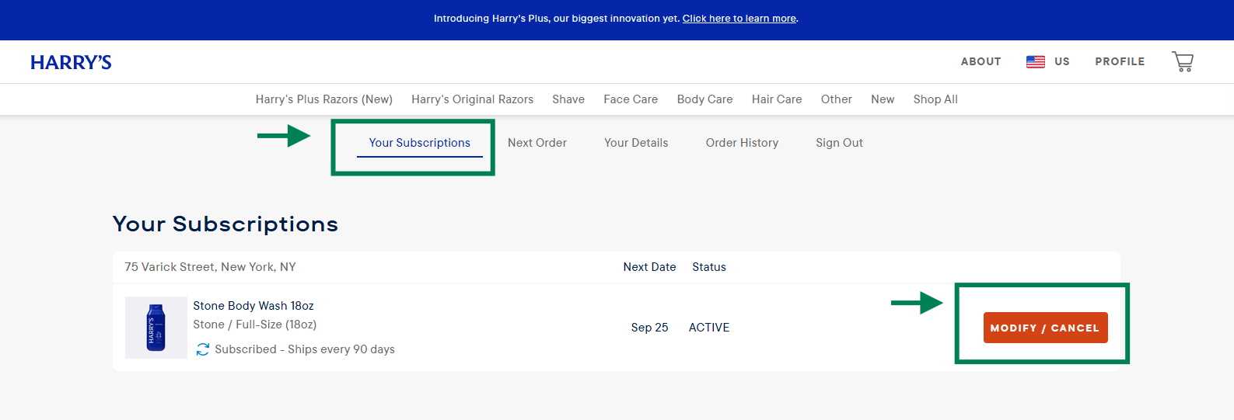Browse the Body Care category
1234x420 pixels.
(x=704, y=99)
